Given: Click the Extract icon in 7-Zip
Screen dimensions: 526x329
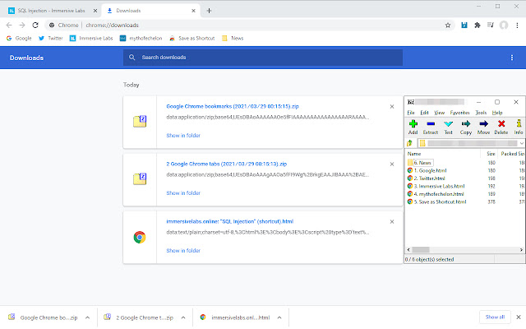Looking at the screenshot, I should tap(431, 125).
